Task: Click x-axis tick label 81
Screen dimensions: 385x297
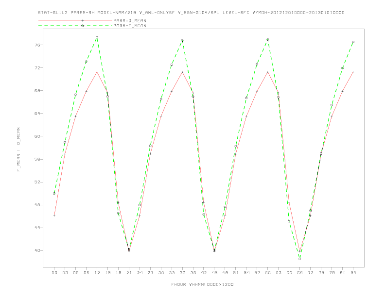Action: point(343,273)
